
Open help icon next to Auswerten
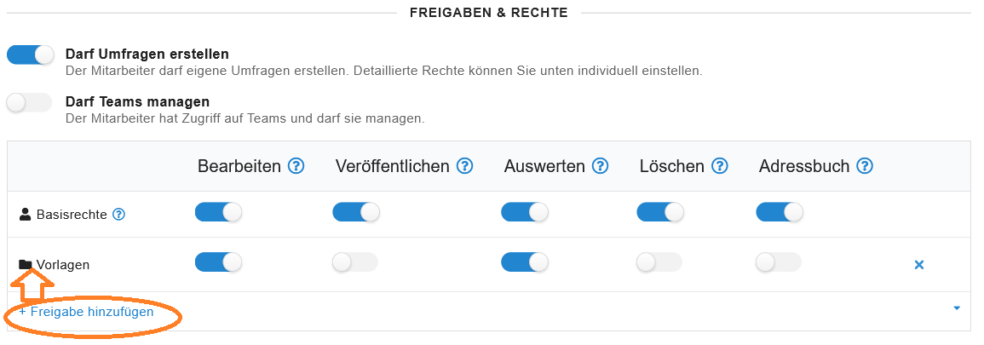point(601,166)
